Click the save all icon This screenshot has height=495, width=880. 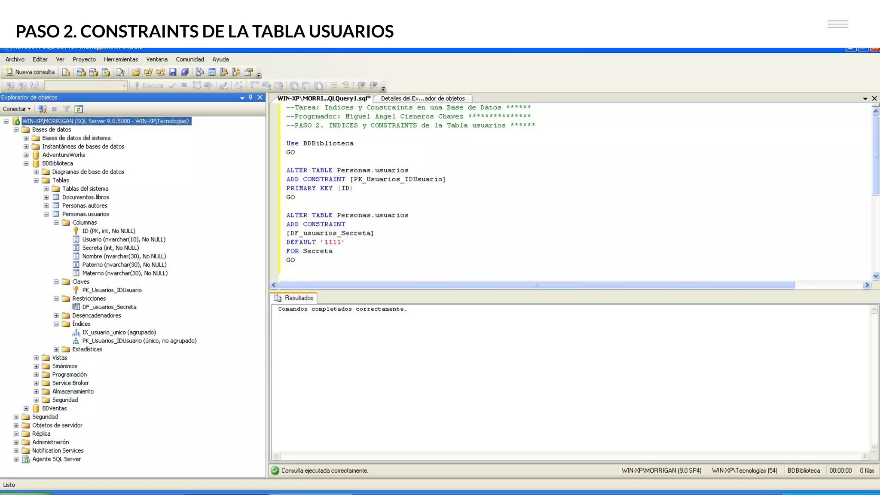point(185,72)
